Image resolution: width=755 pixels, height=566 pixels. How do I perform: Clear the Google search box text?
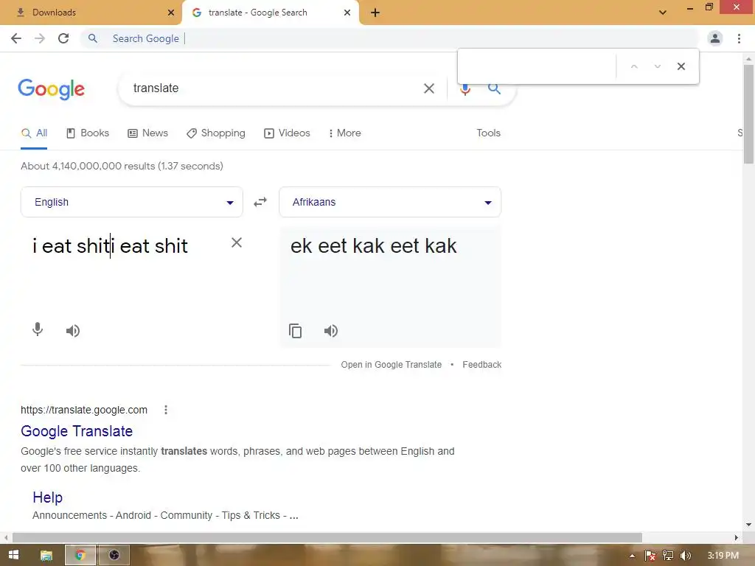429,88
